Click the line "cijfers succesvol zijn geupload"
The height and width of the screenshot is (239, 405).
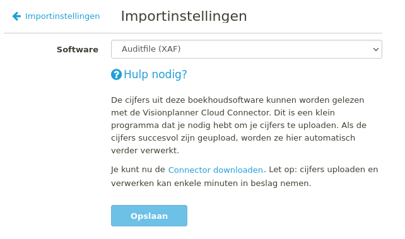(233, 138)
